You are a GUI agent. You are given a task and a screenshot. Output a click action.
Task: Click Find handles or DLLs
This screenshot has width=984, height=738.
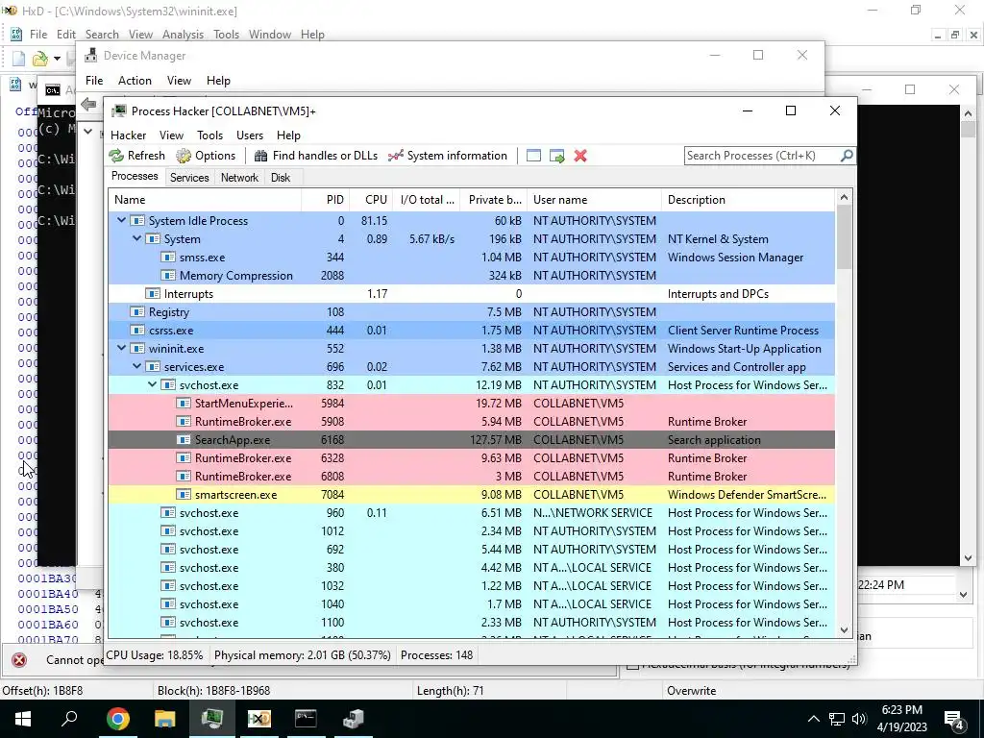315,156
